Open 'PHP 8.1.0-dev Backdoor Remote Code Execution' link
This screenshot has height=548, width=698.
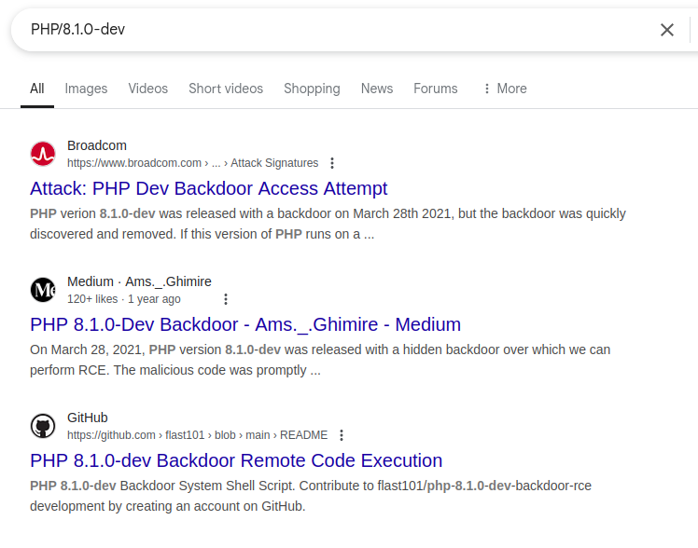(x=236, y=460)
